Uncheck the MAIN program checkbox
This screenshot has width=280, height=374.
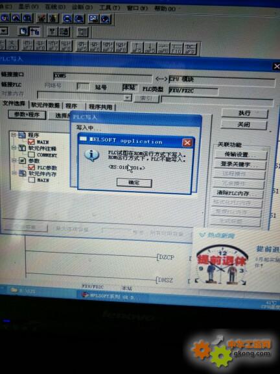click(31, 142)
